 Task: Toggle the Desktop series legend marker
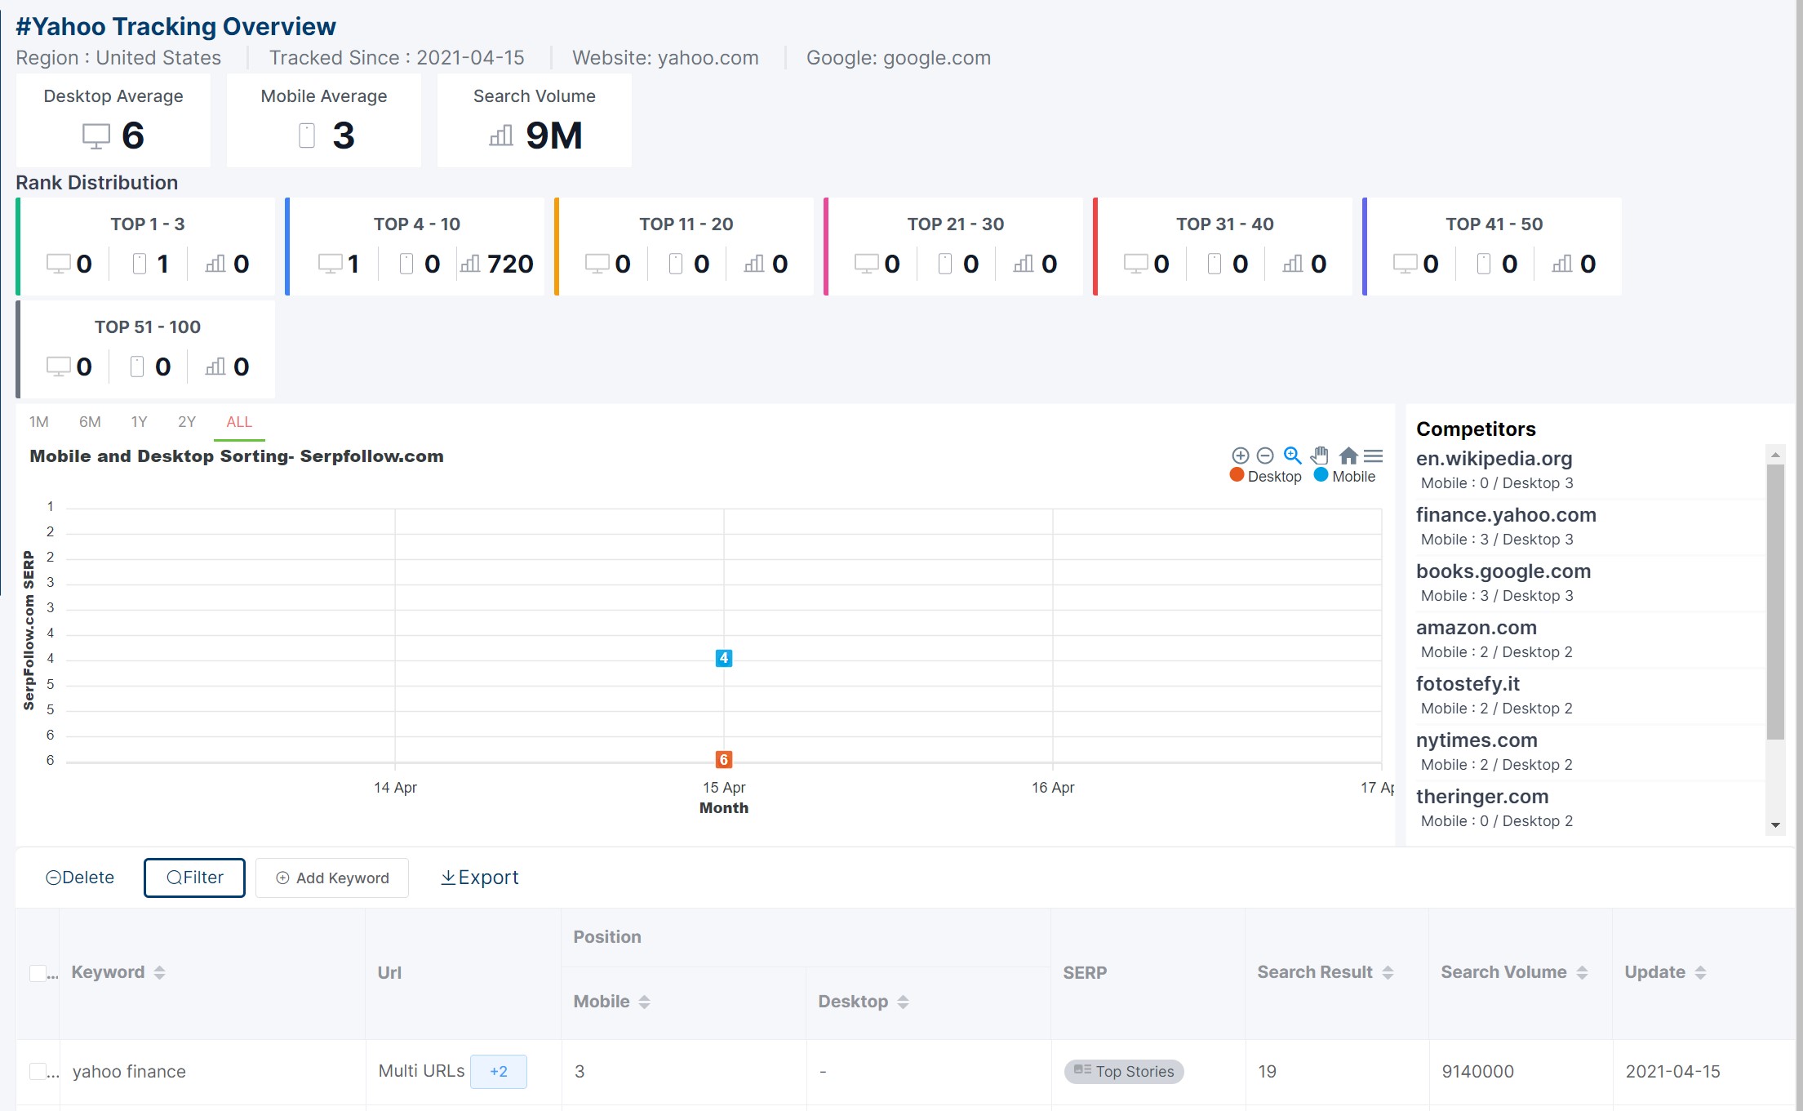[x=1237, y=475]
